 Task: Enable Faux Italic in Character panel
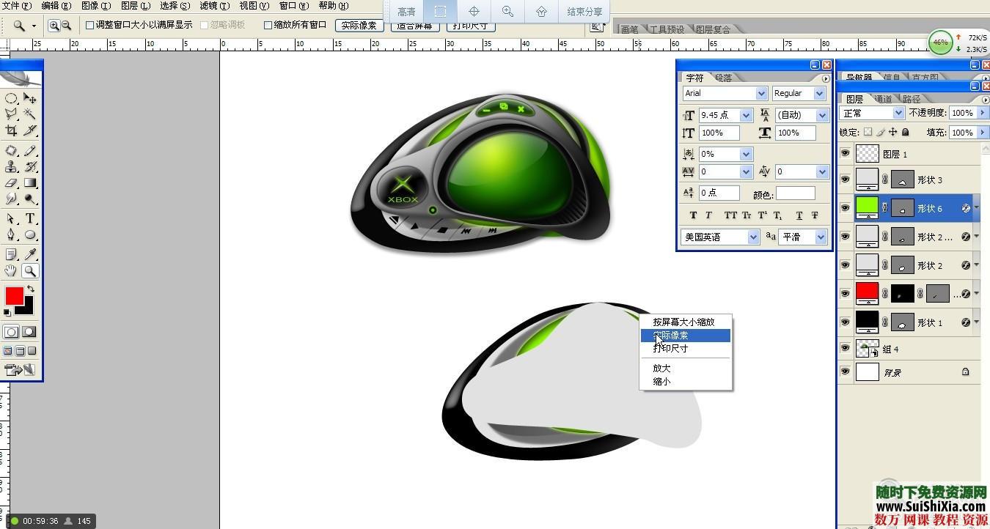(708, 215)
